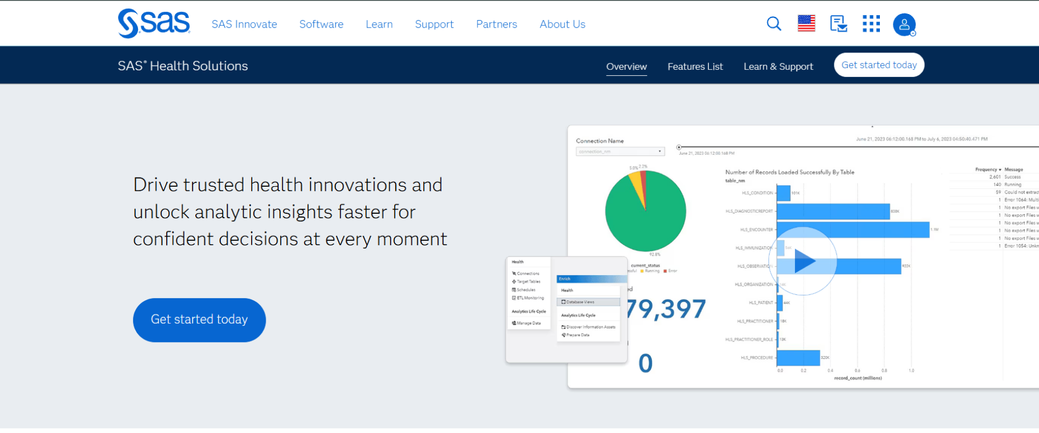
Task: Select Database Views in Enrich menu
Action: [x=588, y=302]
